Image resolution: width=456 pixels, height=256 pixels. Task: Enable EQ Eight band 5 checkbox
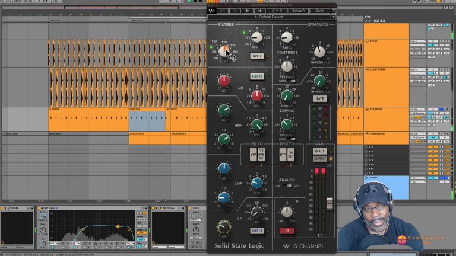tap(96, 247)
